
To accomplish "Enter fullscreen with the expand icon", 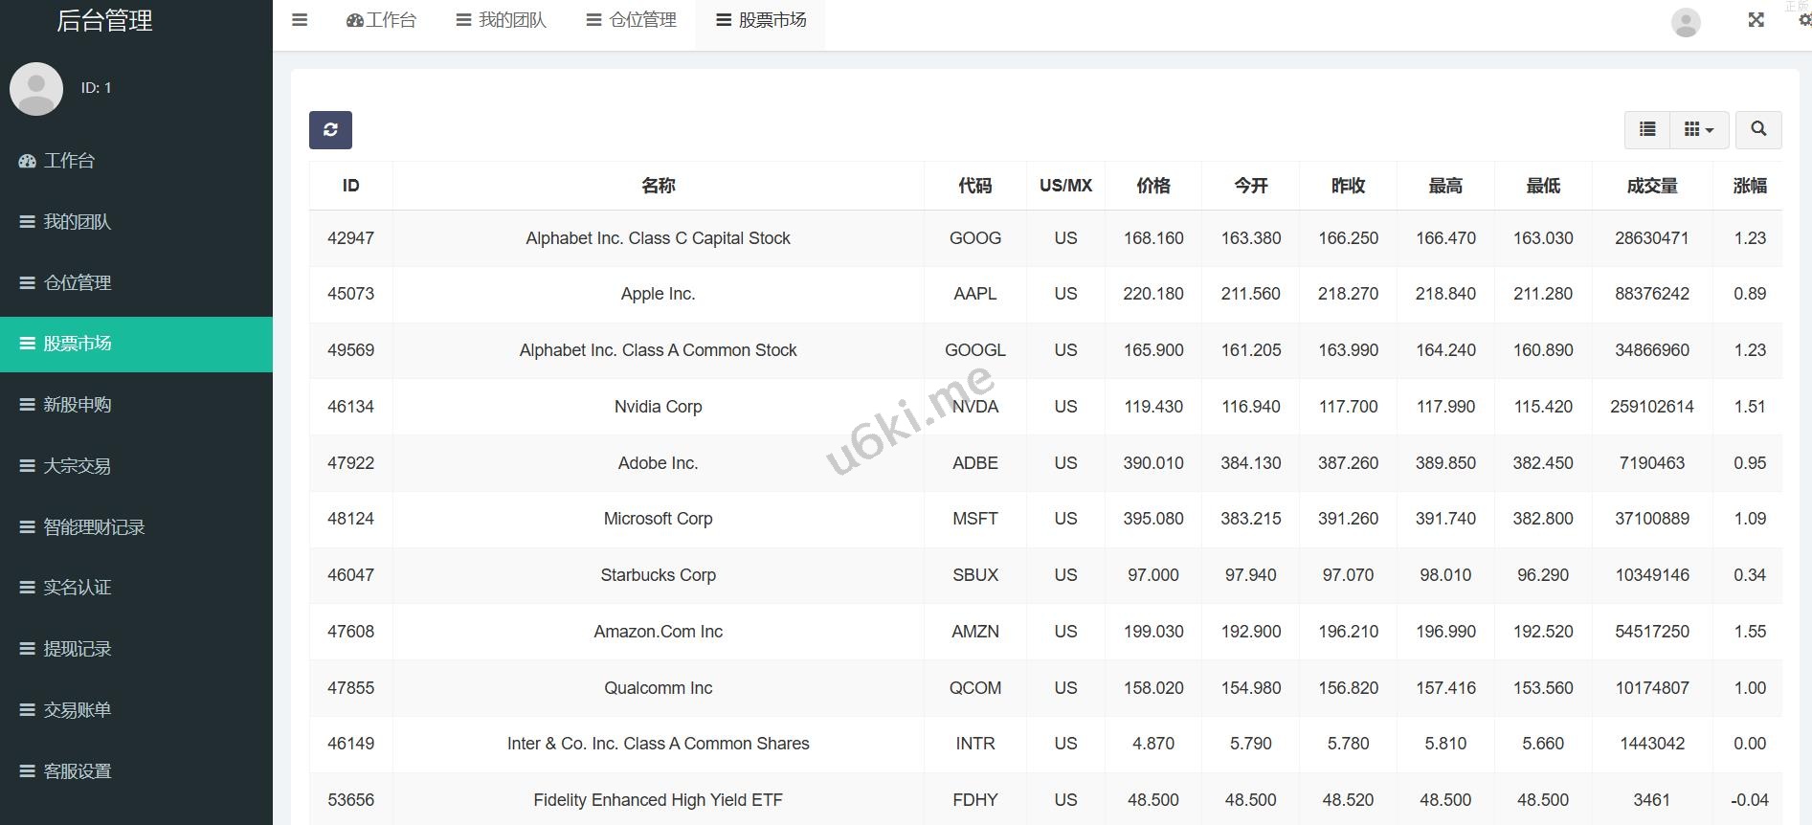I will pyautogui.click(x=1756, y=20).
